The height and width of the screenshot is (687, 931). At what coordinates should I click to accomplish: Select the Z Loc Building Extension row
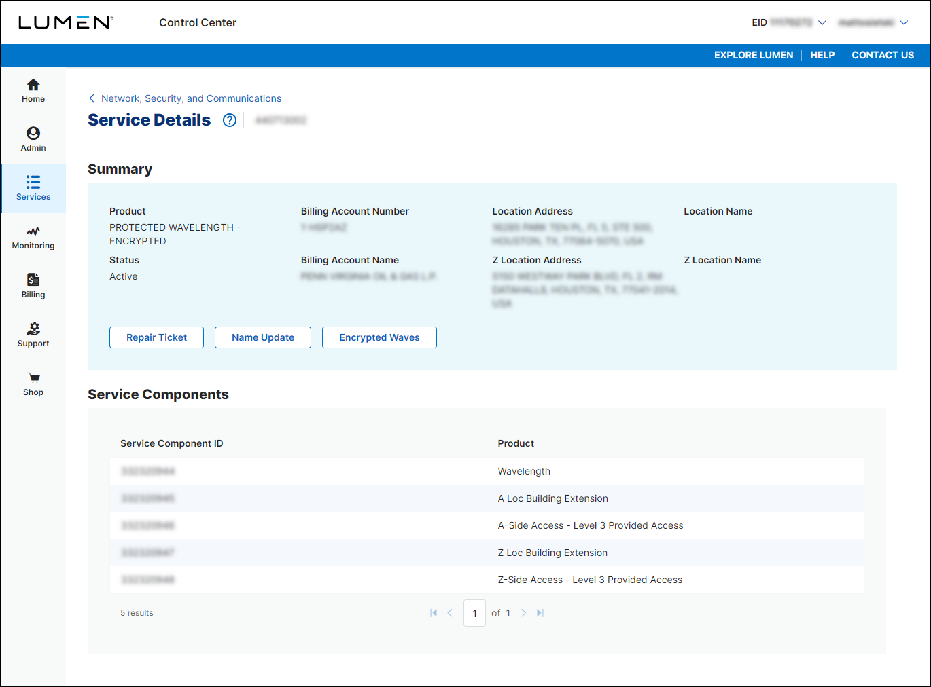click(487, 553)
